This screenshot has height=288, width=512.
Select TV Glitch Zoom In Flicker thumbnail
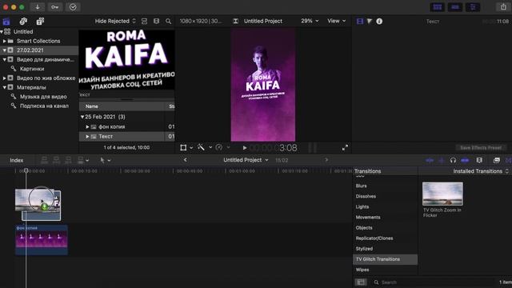point(442,194)
